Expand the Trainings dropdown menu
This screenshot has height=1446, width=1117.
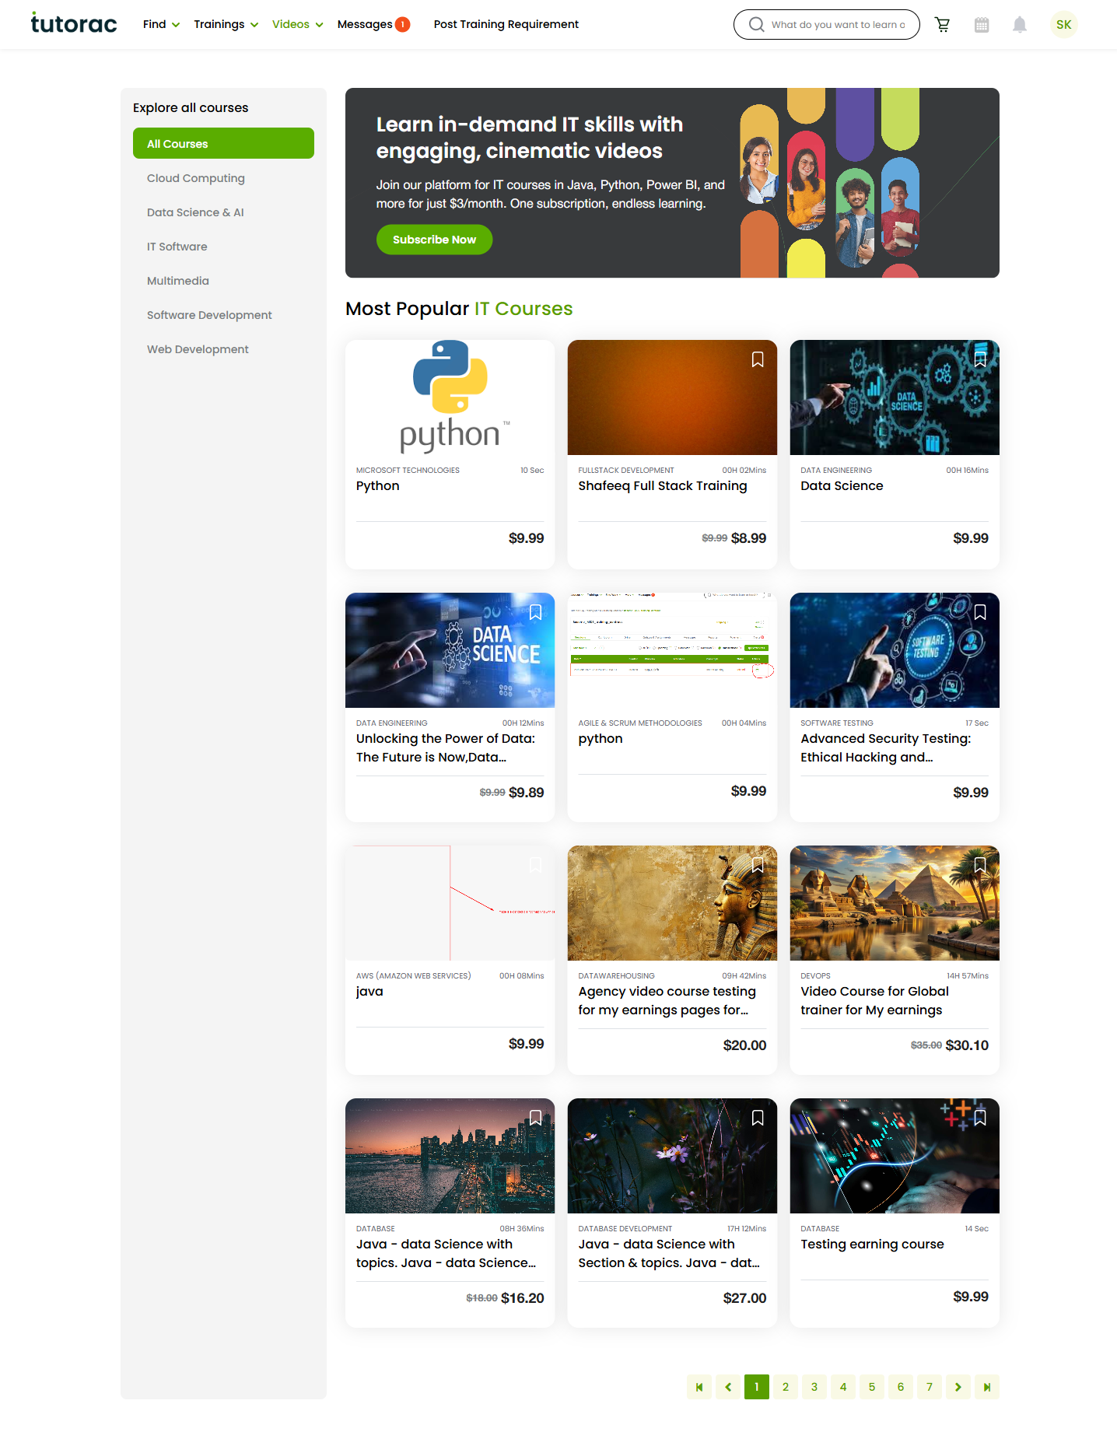click(226, 24)
